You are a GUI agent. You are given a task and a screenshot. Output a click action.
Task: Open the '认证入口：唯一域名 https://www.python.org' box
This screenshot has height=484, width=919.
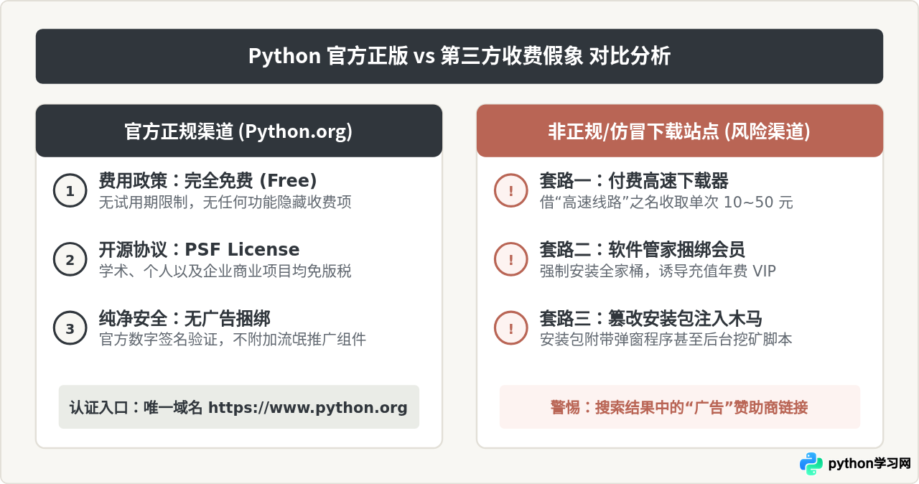pyautogui.click(x=238, y=407)
